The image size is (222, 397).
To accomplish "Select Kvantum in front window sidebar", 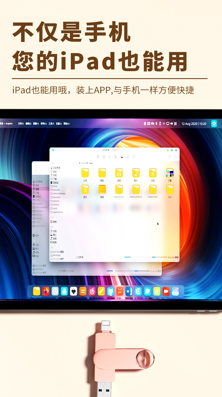I will click(55, 197).
